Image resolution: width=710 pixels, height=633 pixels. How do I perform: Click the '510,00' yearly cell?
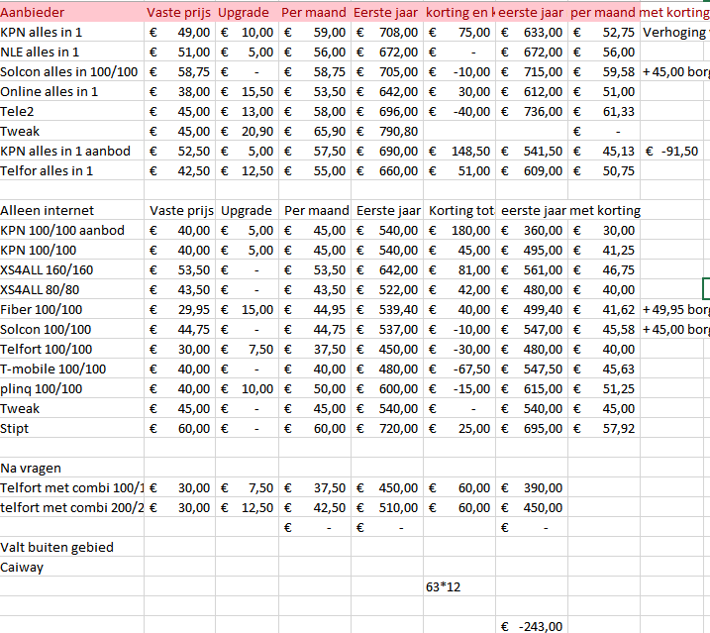tap(387, 508)
